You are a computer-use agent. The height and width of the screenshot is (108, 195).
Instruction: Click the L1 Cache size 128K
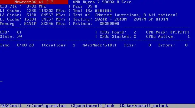(x=31, y=11)
